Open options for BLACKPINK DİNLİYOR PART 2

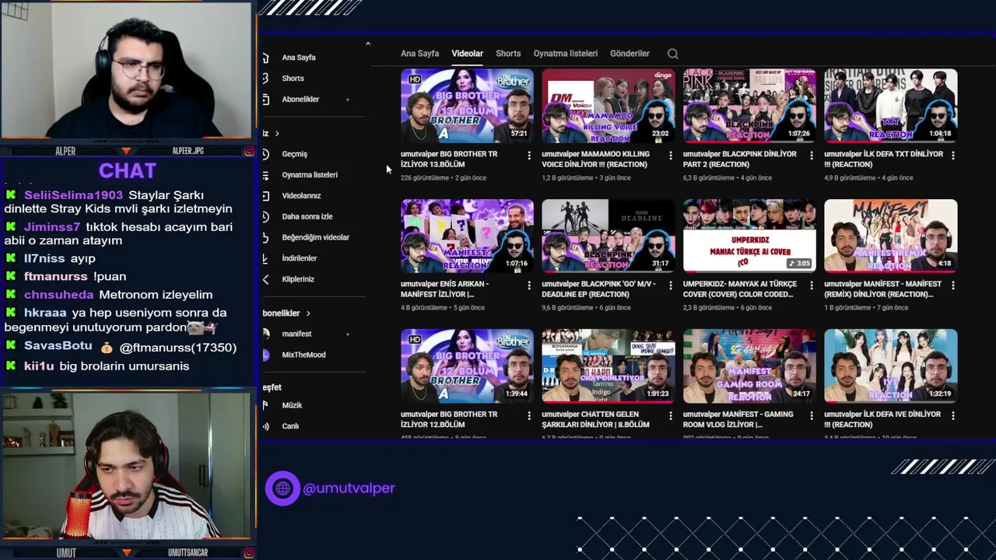pos(812,156)
